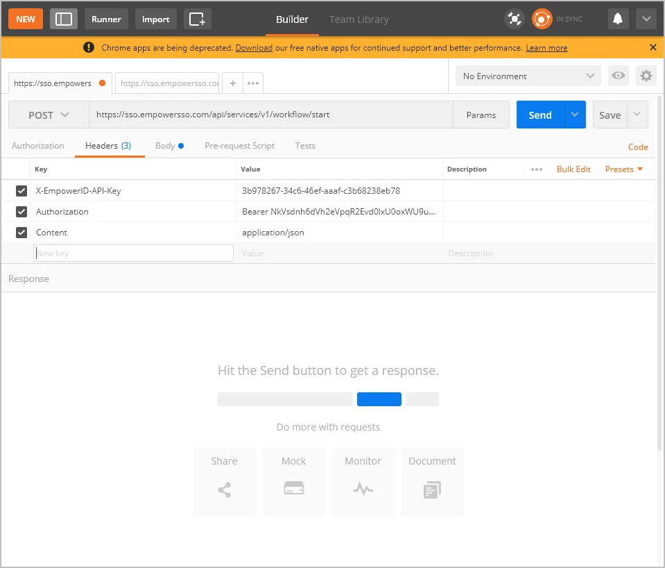This screenshot has height=568, width=665.
Task: Open notifications bell icon
Action: coord(617,19)
